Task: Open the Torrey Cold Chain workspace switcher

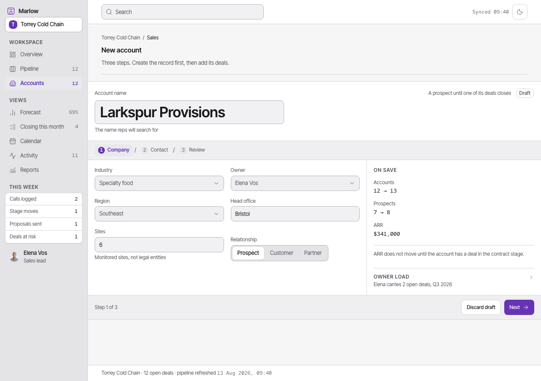Action: 44,25
